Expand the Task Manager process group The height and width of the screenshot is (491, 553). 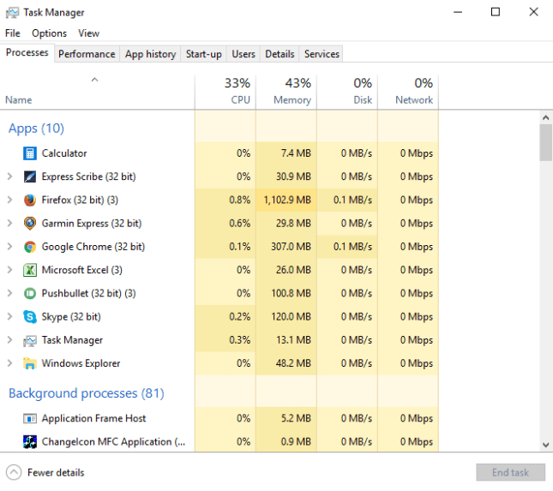point(10,340)
